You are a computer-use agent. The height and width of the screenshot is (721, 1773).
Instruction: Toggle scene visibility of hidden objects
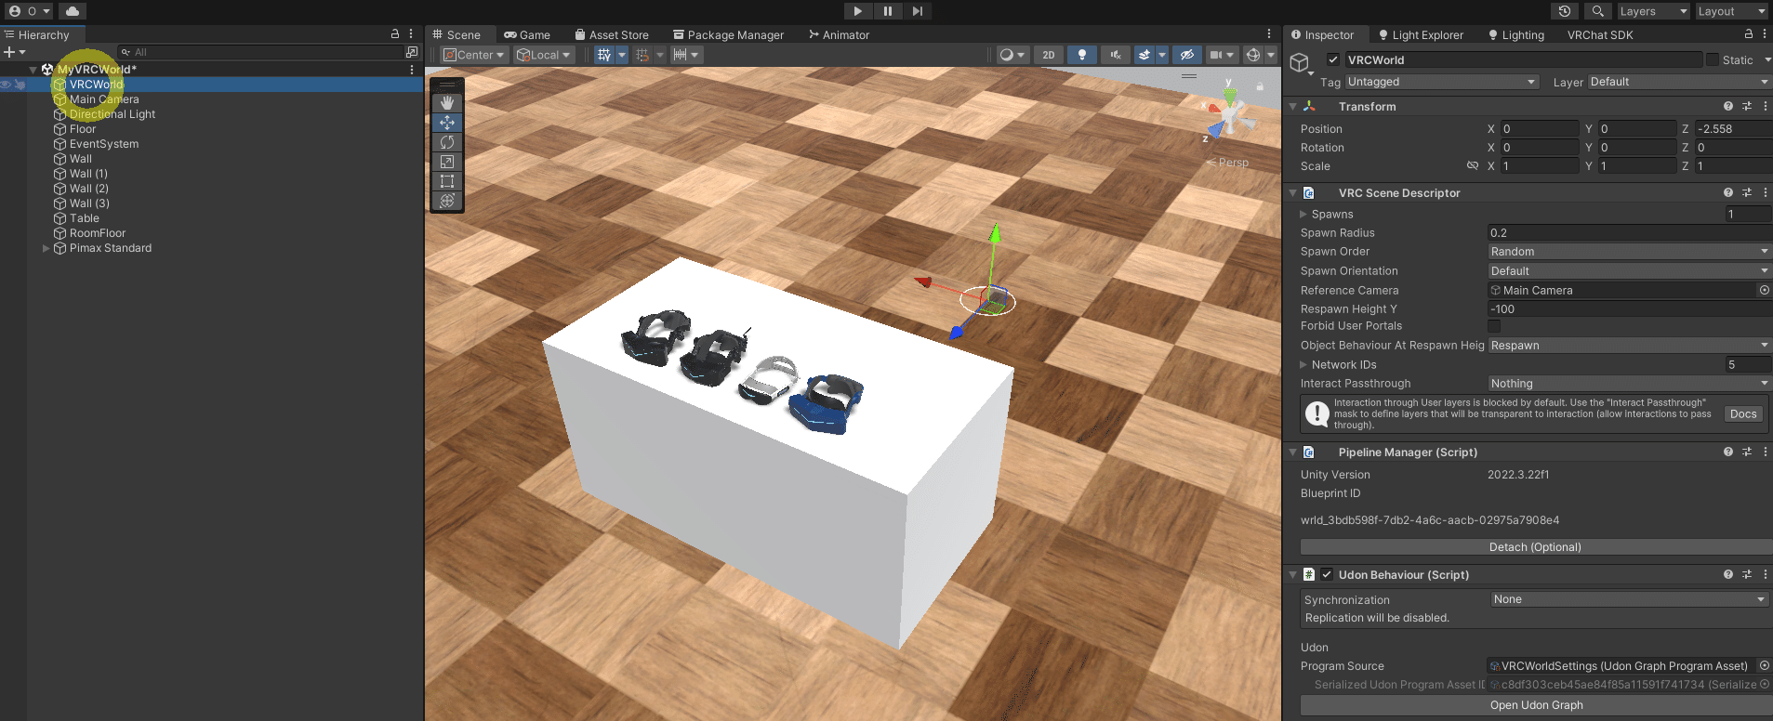pyautogui.click(x=1186, y=55)
